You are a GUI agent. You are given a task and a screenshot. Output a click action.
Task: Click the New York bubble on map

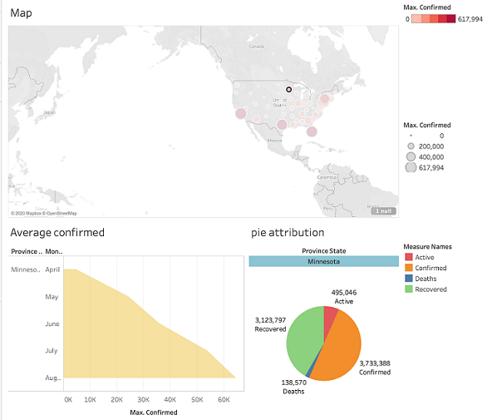click(324, 99)
